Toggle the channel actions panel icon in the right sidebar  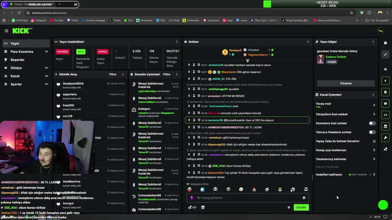click(385, 126)
